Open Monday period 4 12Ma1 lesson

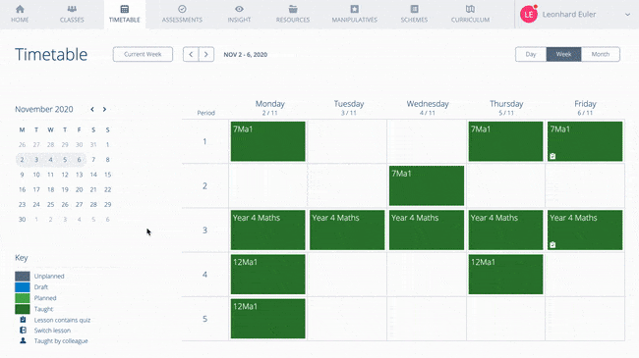(267, 275)
